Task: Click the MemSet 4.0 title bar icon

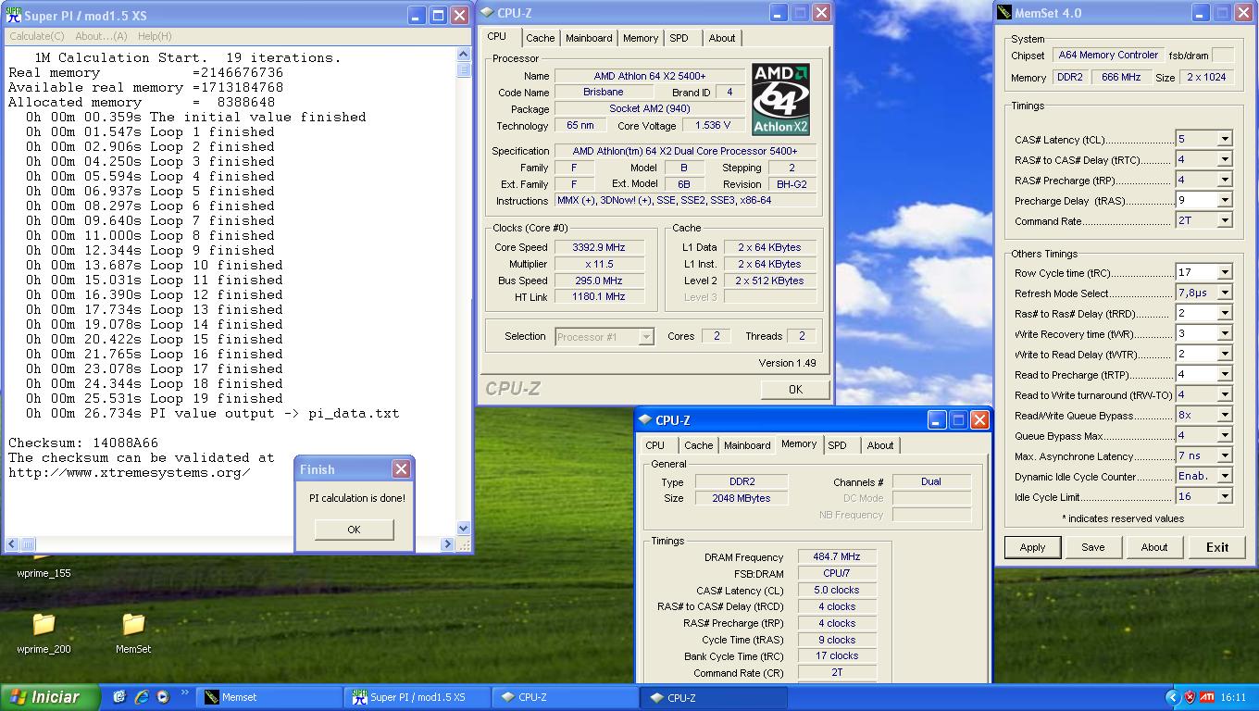Action: [x=1005, y=13]
